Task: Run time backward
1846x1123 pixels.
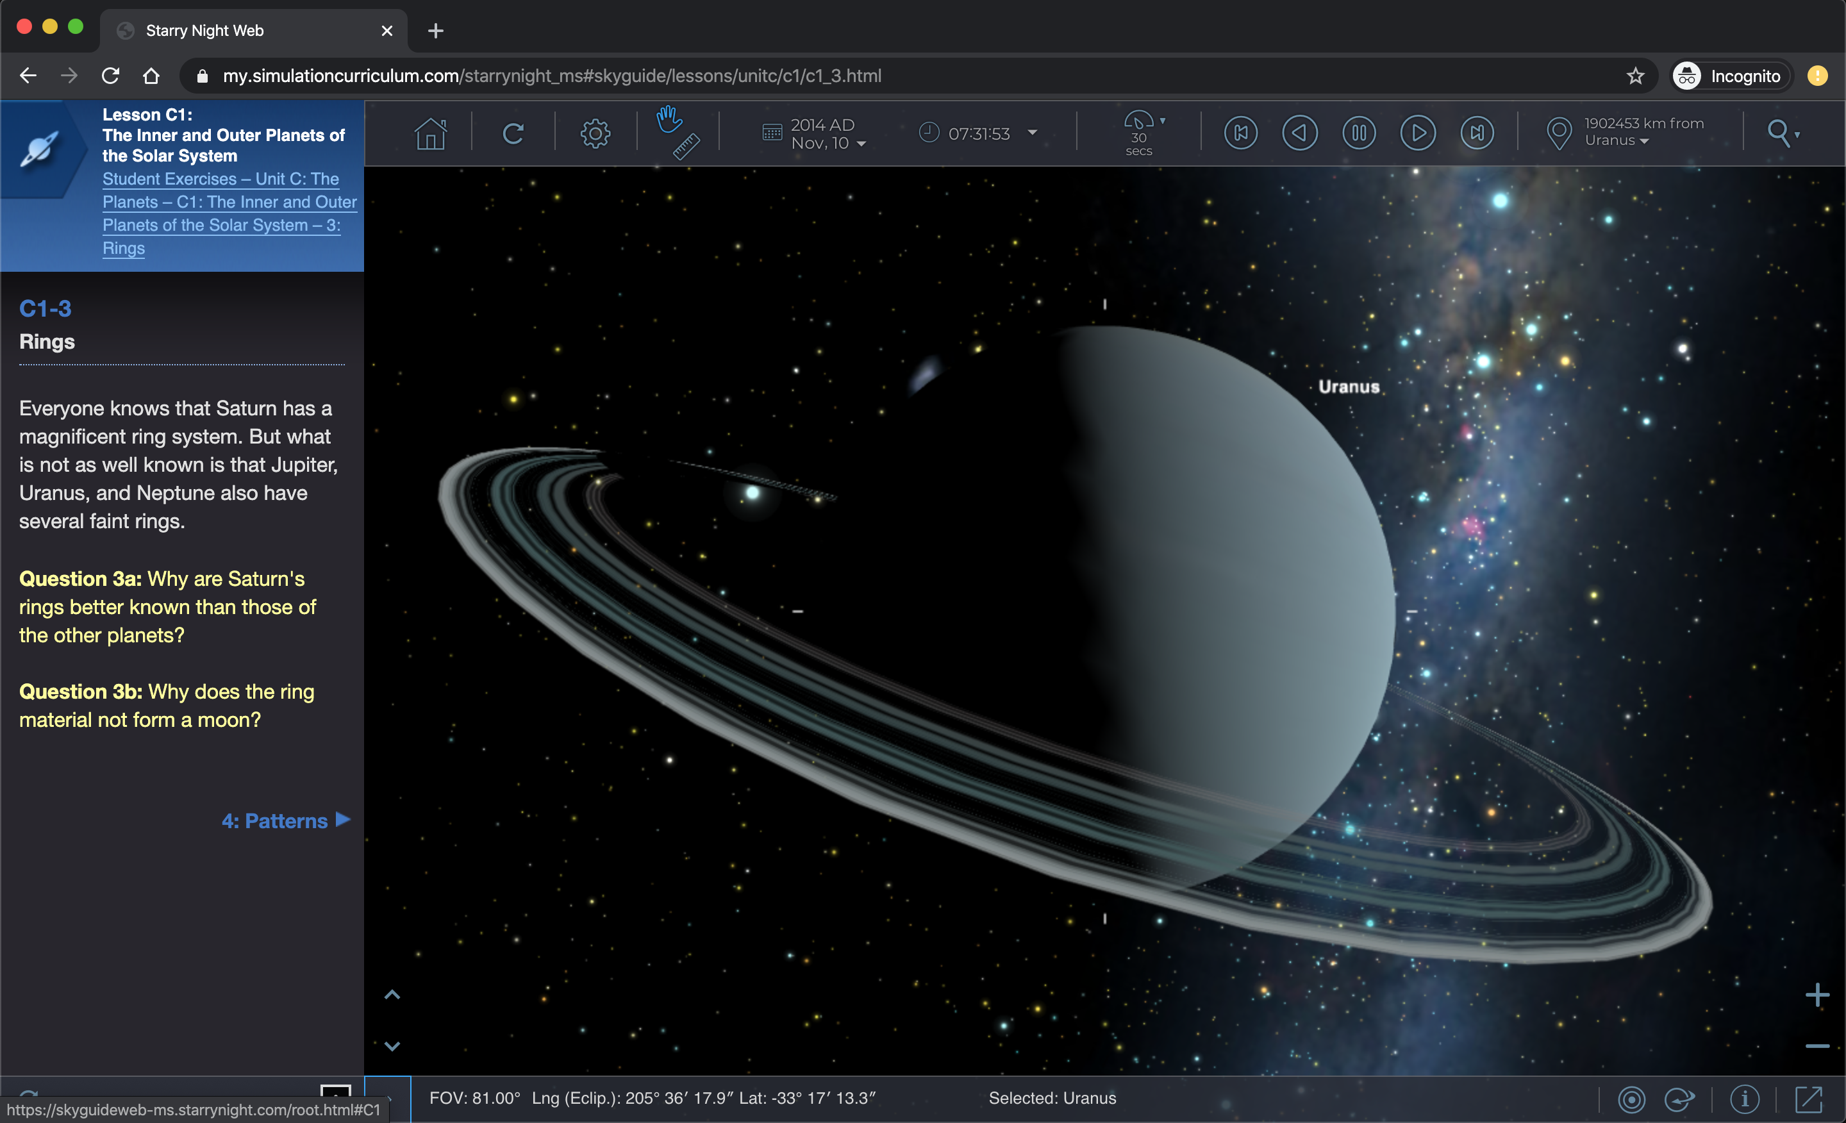Action: coord(1299,133)
